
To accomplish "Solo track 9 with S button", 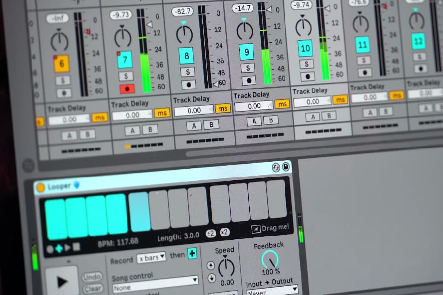I will tap(248, 68).
